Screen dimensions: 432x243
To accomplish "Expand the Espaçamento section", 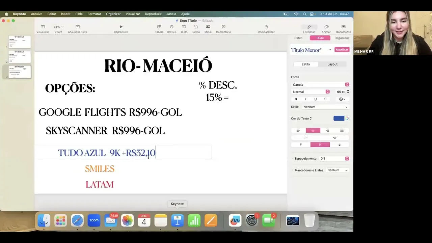I will (x=292, y=159).
